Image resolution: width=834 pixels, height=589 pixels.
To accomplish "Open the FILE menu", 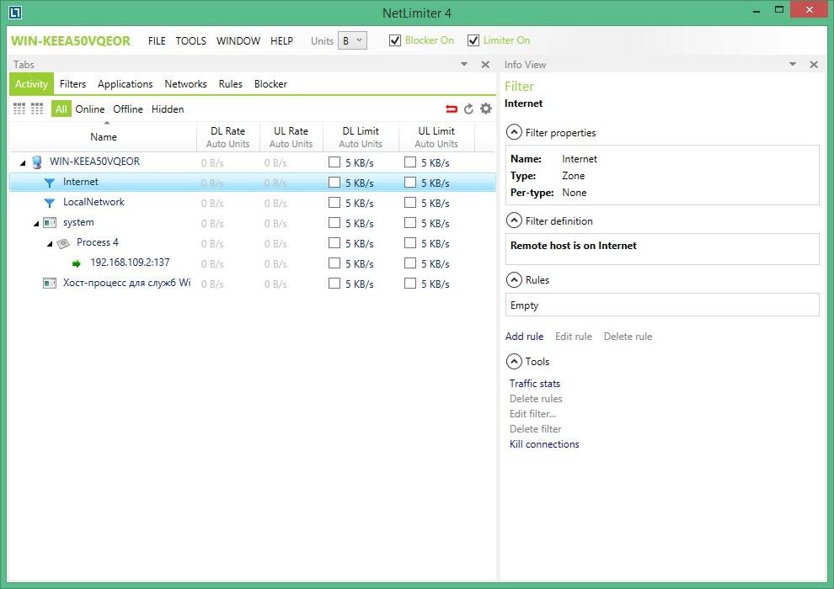I will [157, 41].
